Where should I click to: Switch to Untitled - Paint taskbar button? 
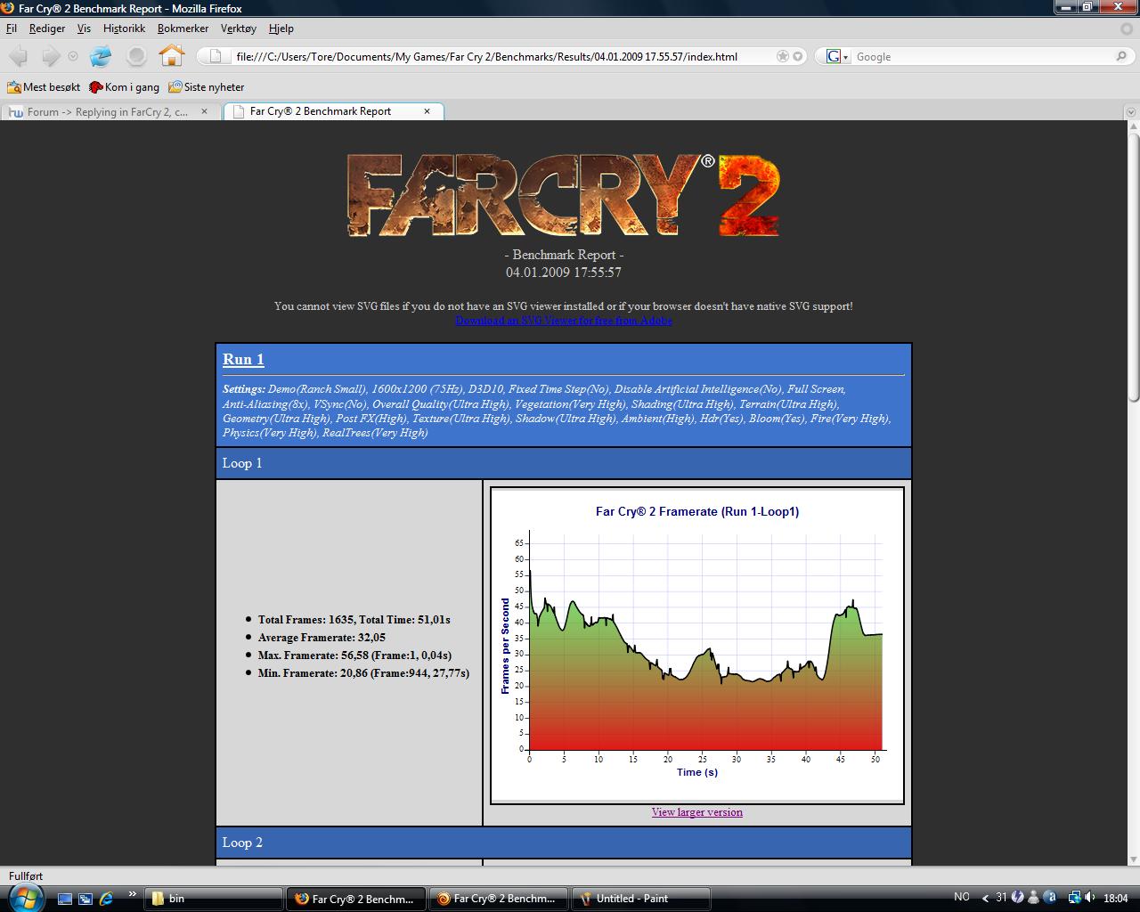[x=641, y=899]
